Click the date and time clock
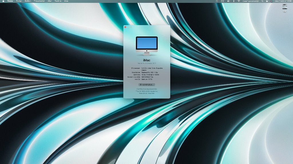The image size is (293, 164). pyautogui.click(x=283, y=1)
